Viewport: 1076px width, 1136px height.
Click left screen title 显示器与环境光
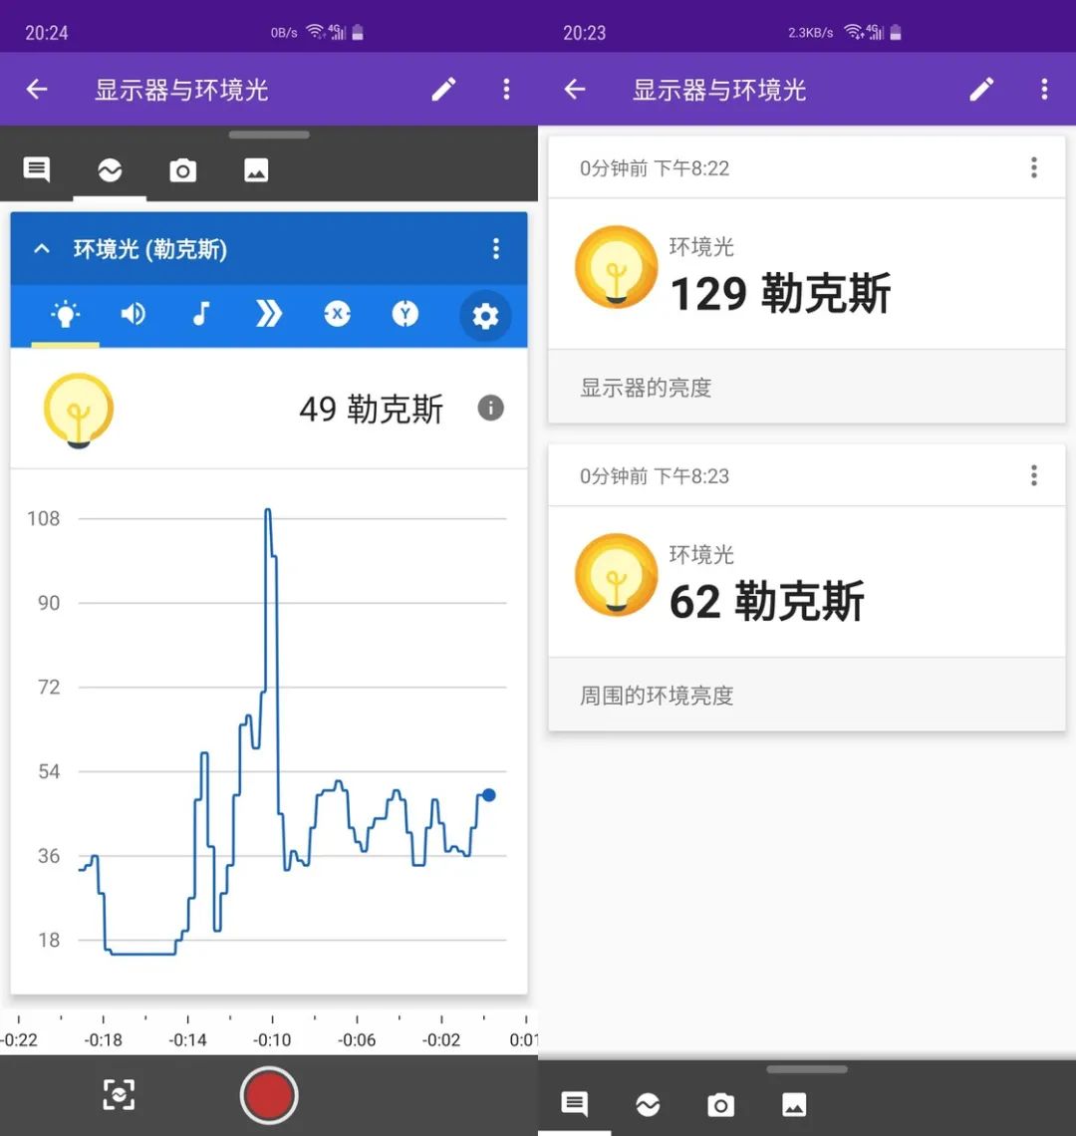click(181, 90)
